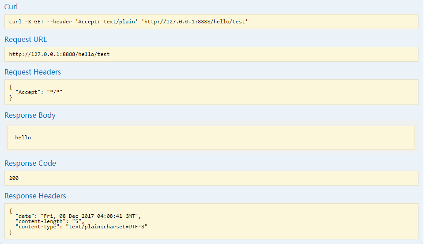Image resolution: width=426 pixels, height=246 pixels.
Task: Select the Request URL heading
Action: point(26,39)
